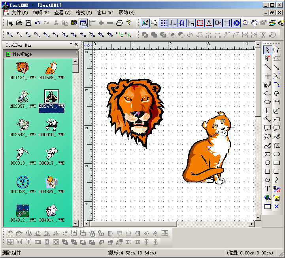
Task: Click the yellow question mark help icon
Action: pos(128,23)
